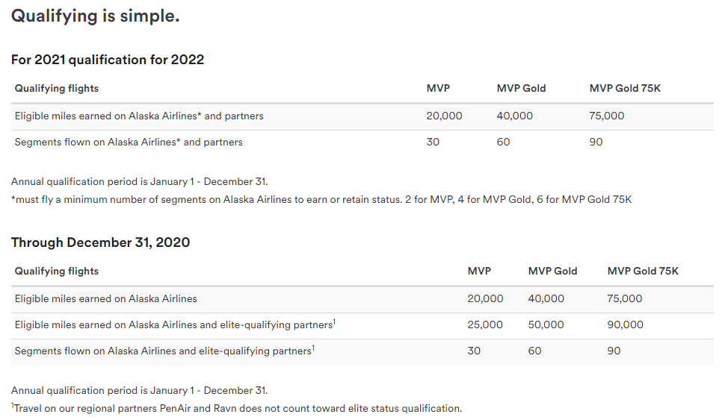
Task: Select "Segments flown on Alaska Airlines and elite-qualifying partners" row
Action: 362,351
